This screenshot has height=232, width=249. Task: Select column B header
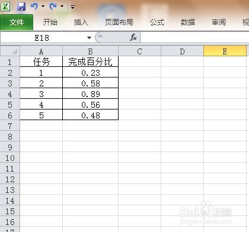90,51
